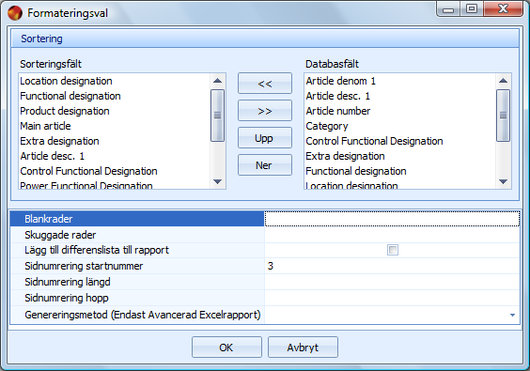This screenshot has height=371, width=530.
Task: Toggle Lägg till differenslista till rapport checkbox
Action: 393,250
